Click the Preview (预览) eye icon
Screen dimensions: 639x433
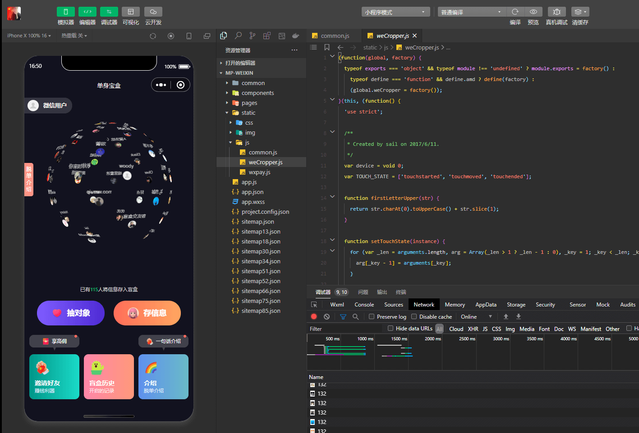(533, 12)
